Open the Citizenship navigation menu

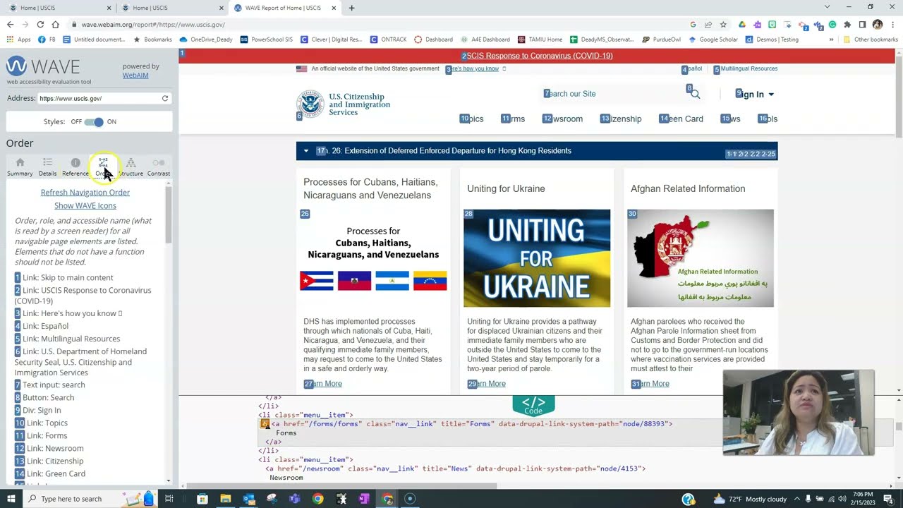click(x=621, y=119)
